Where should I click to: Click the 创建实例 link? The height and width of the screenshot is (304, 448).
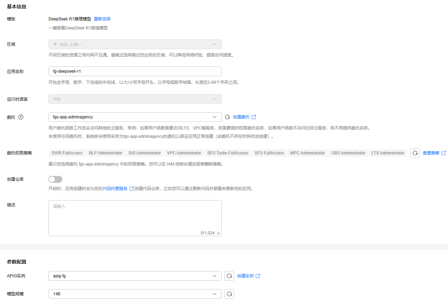point(245,276)
